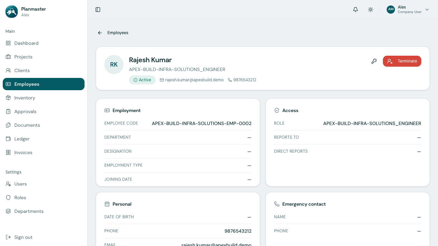Click the Employees breadcrumb text
This screenshot has height=246, width=438.
[x=118, y=33]
